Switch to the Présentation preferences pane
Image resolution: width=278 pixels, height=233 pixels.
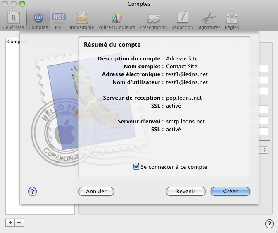tap(153, 20)
